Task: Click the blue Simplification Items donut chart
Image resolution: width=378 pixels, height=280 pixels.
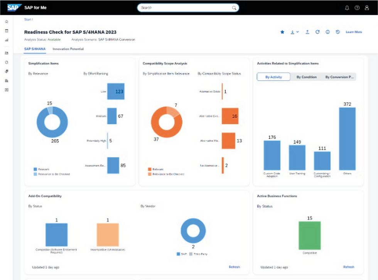Action: point(52,122)
